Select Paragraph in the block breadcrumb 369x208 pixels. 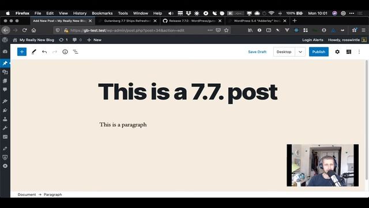coord(52,195)
